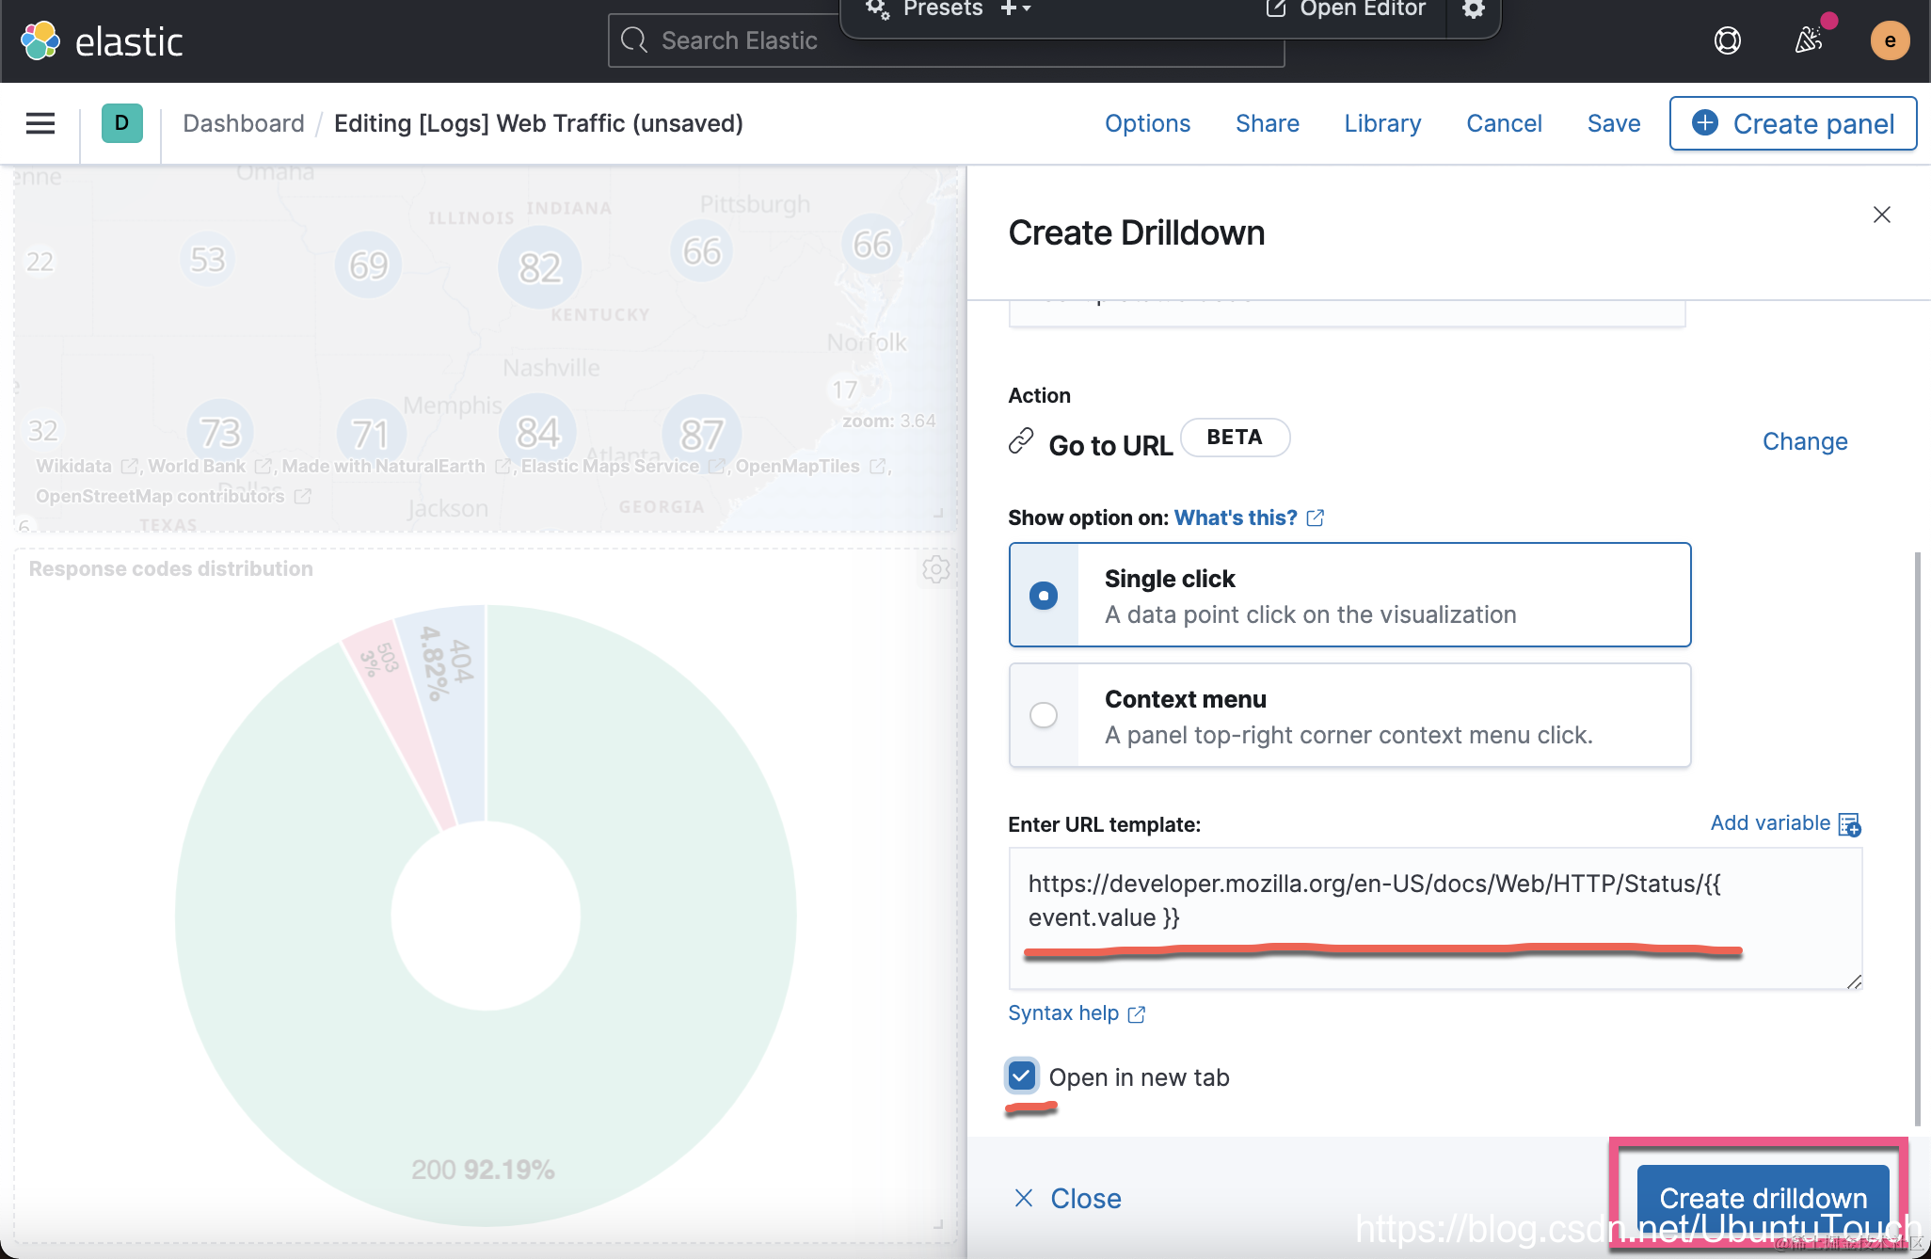The width and height of the screenshot is (1931, 1259).
Task: Open the newsfeed celebration icon
Action: 1809,40
